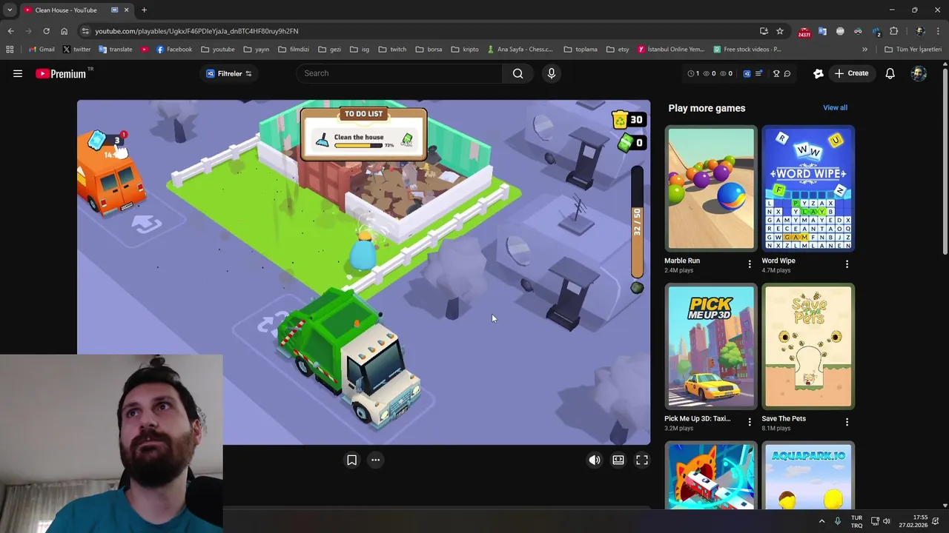Open the tab search dropdown arrow

point(9,10)
